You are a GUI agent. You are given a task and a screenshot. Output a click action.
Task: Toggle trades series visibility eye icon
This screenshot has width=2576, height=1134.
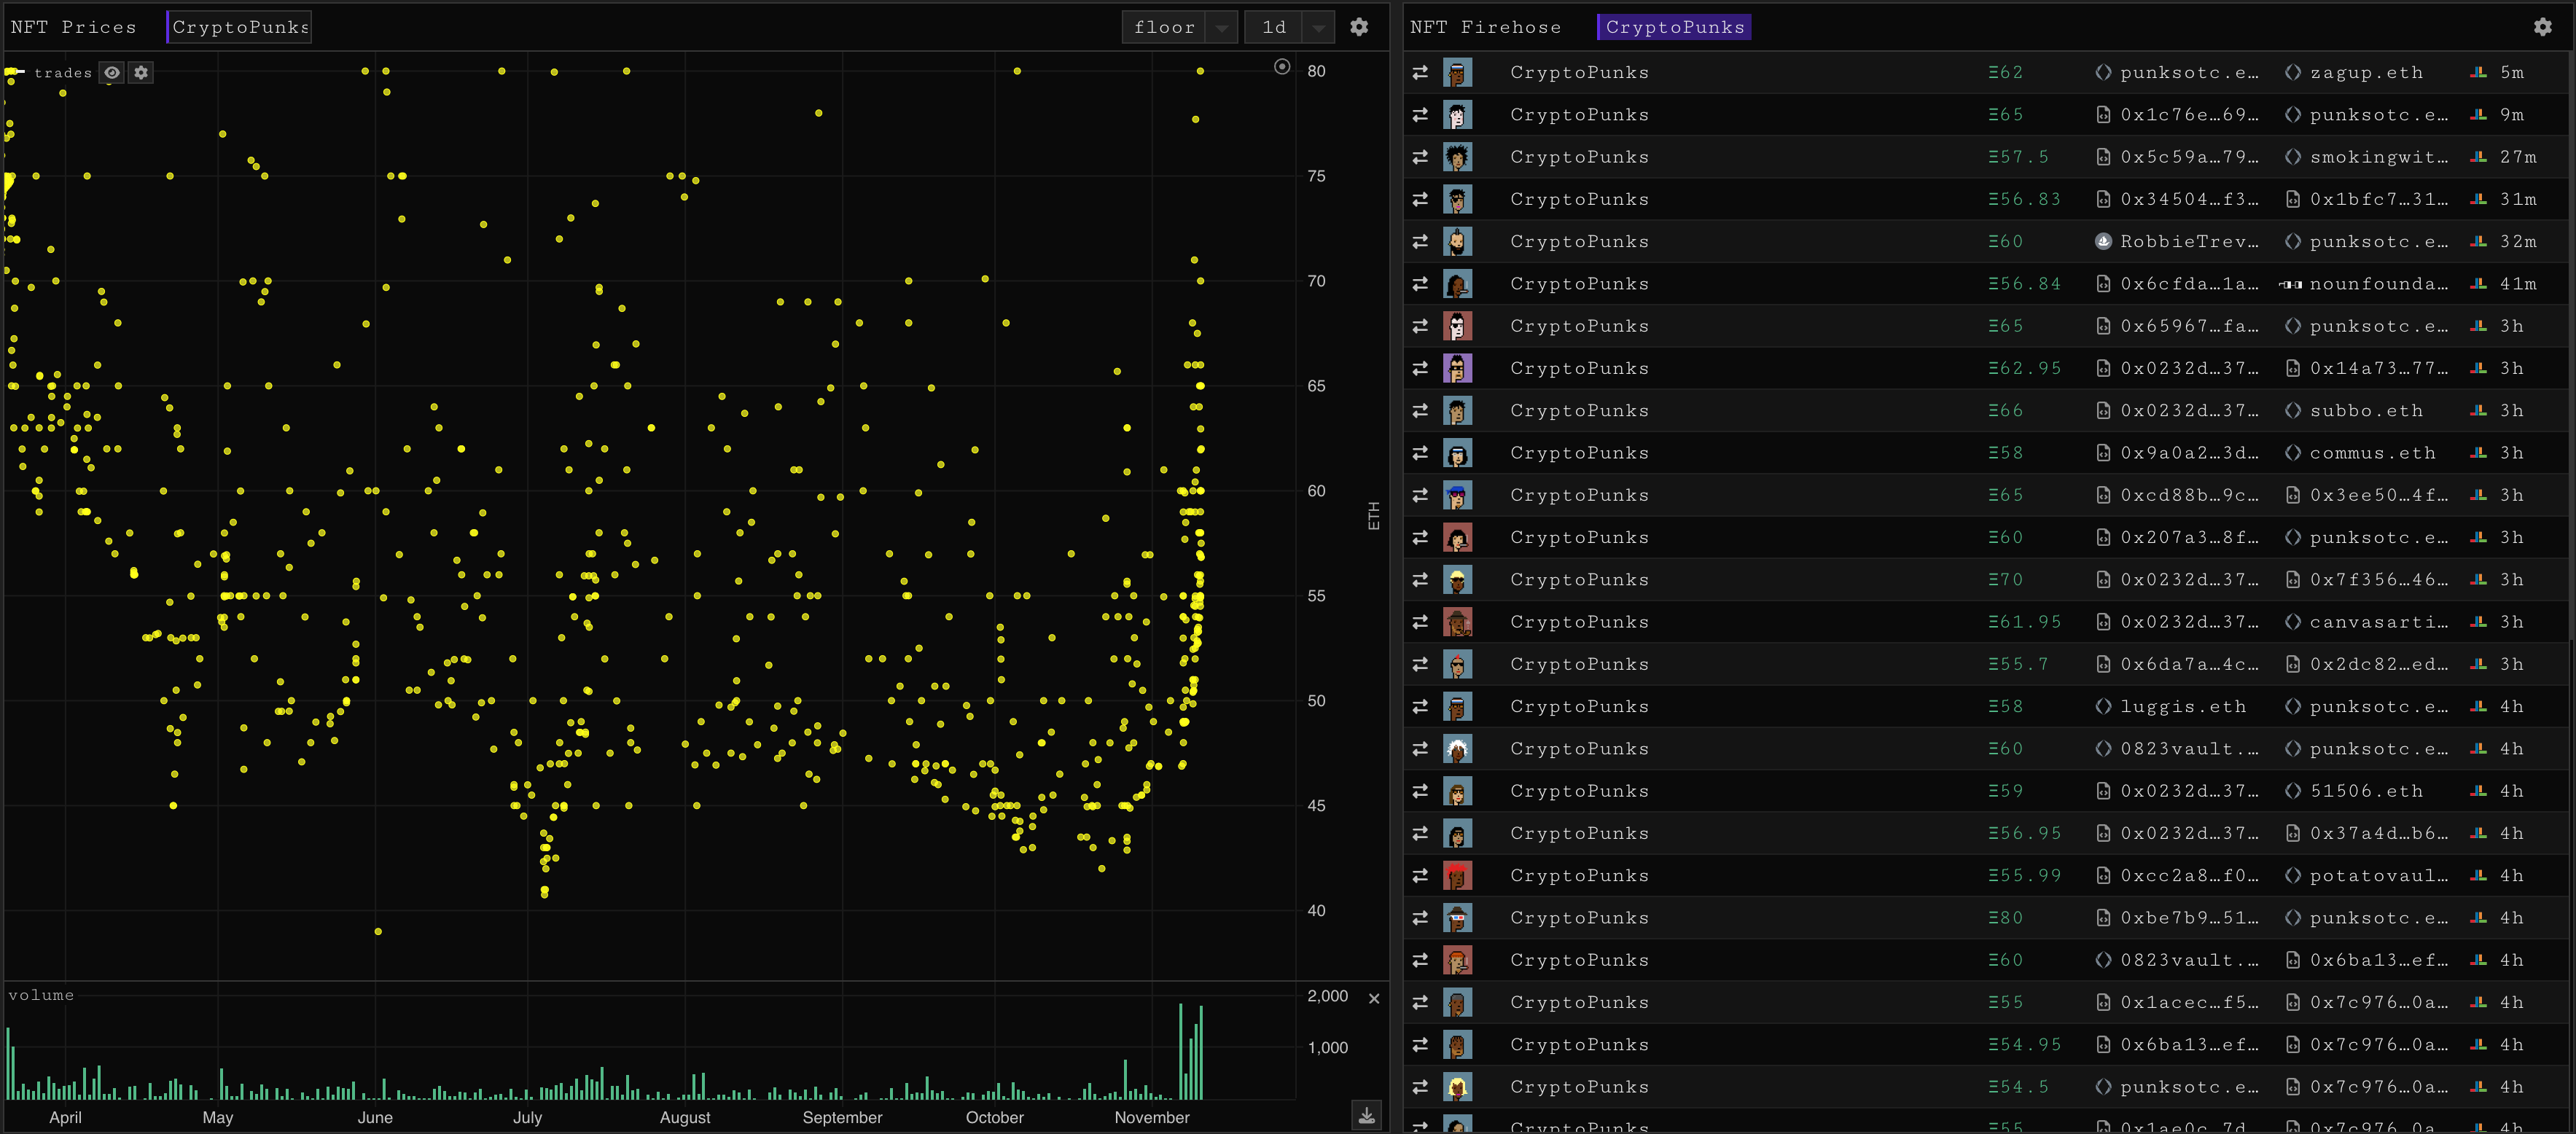point(112,73)
